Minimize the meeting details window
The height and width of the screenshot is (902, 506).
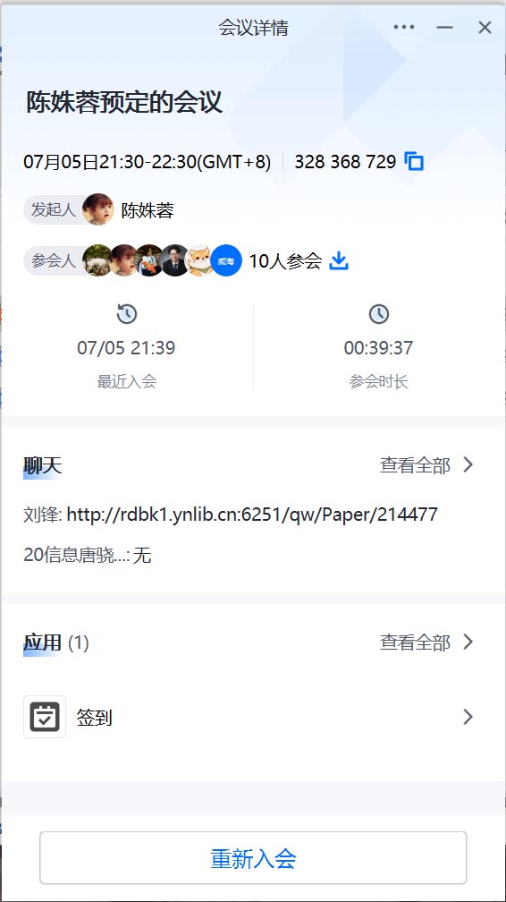[x=444, y=27]
